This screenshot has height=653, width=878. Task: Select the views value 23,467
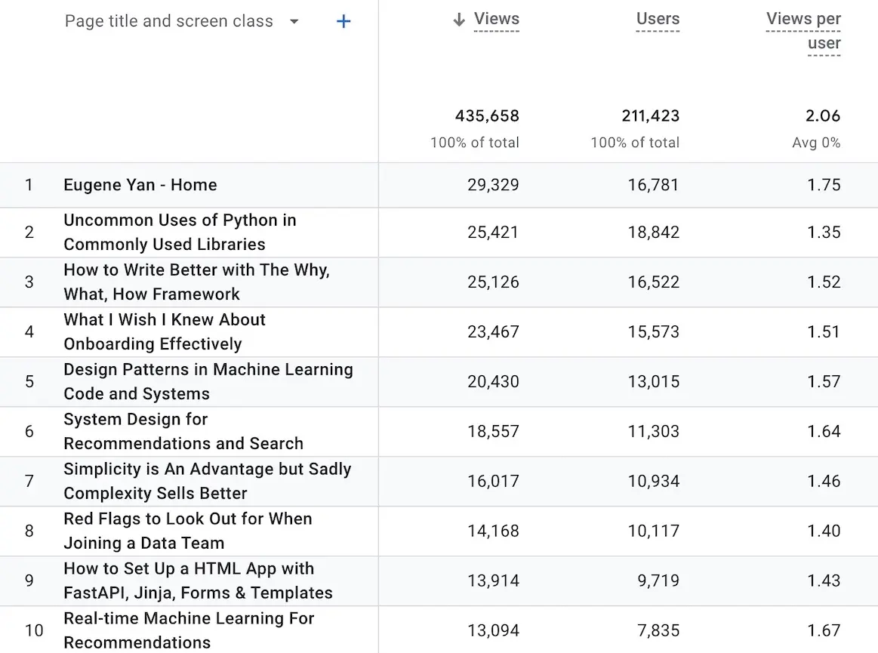493,331
